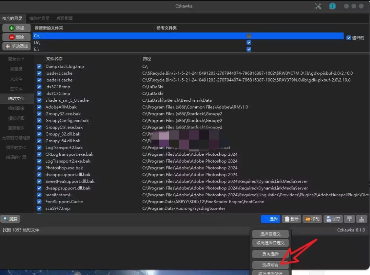Image resolution: width=370 pixels, height=275 pixels.
Task: Click the floppy disk 保存 save button
Action: [x=333, y=219]
